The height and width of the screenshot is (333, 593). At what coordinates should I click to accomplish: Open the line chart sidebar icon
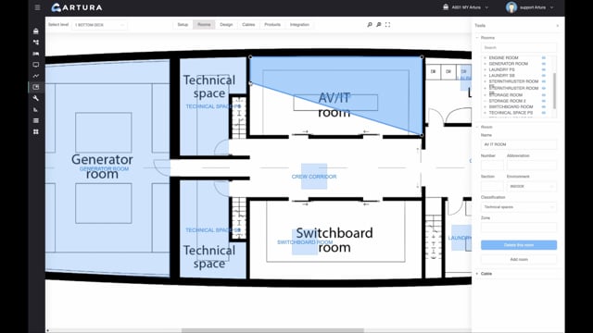[x=36, y=76]
